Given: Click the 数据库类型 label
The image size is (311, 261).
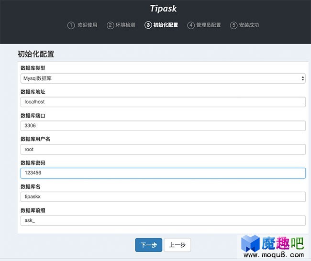Looking at the screenshot, I should (33, 68).
